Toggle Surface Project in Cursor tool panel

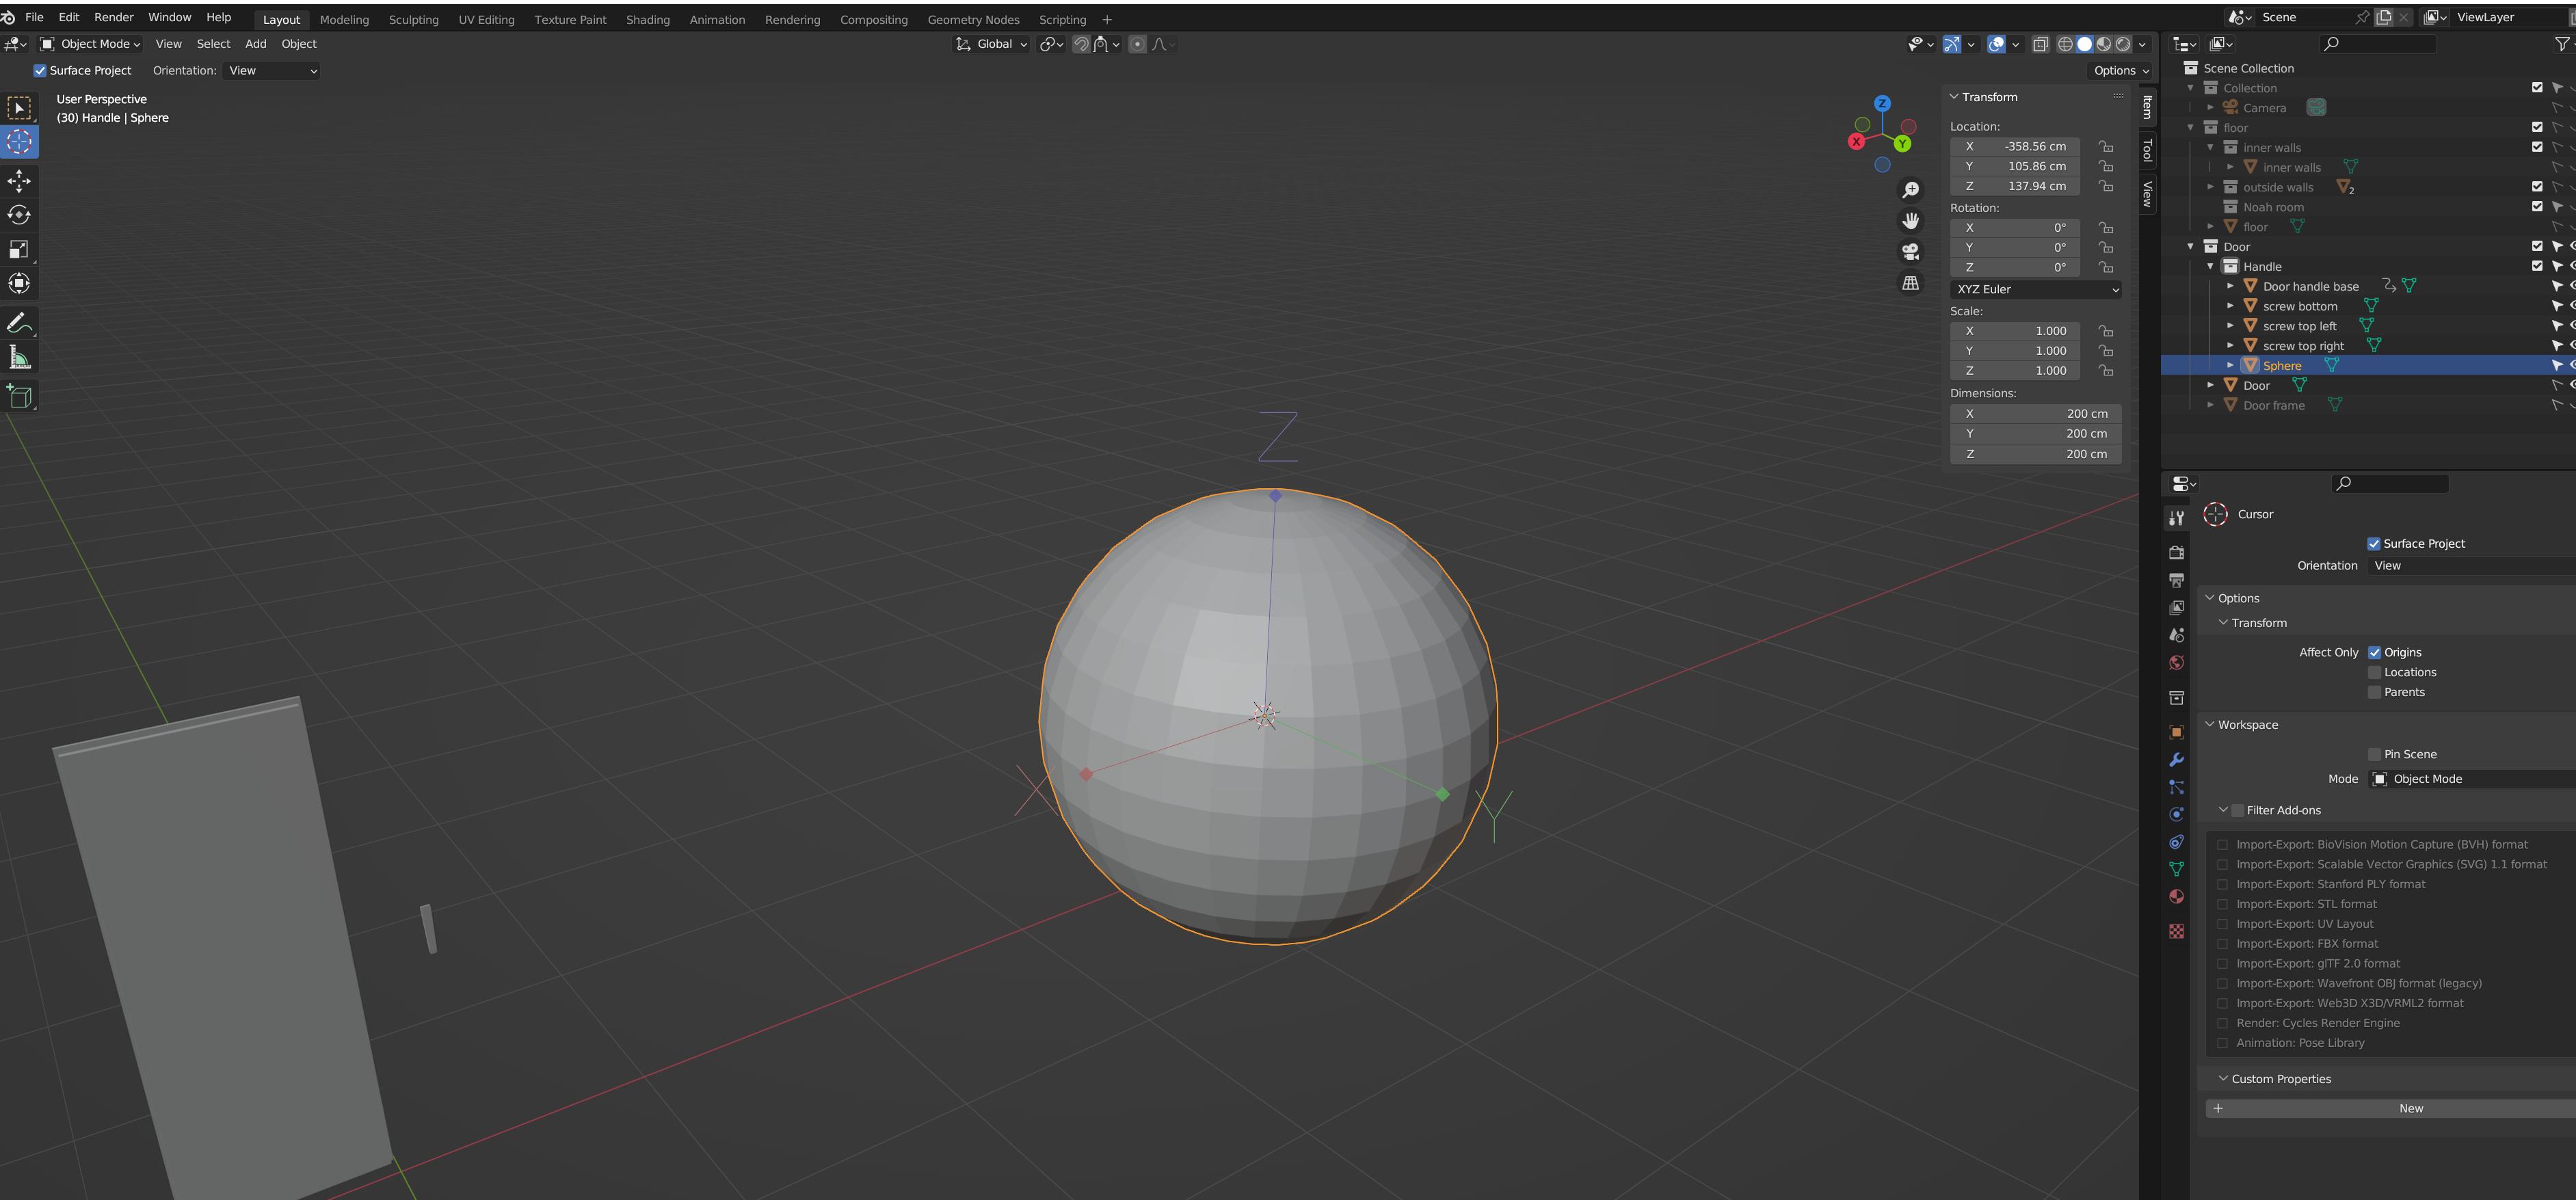click(2373, 544)
